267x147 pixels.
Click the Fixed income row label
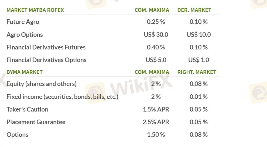[x=62, y=96]
